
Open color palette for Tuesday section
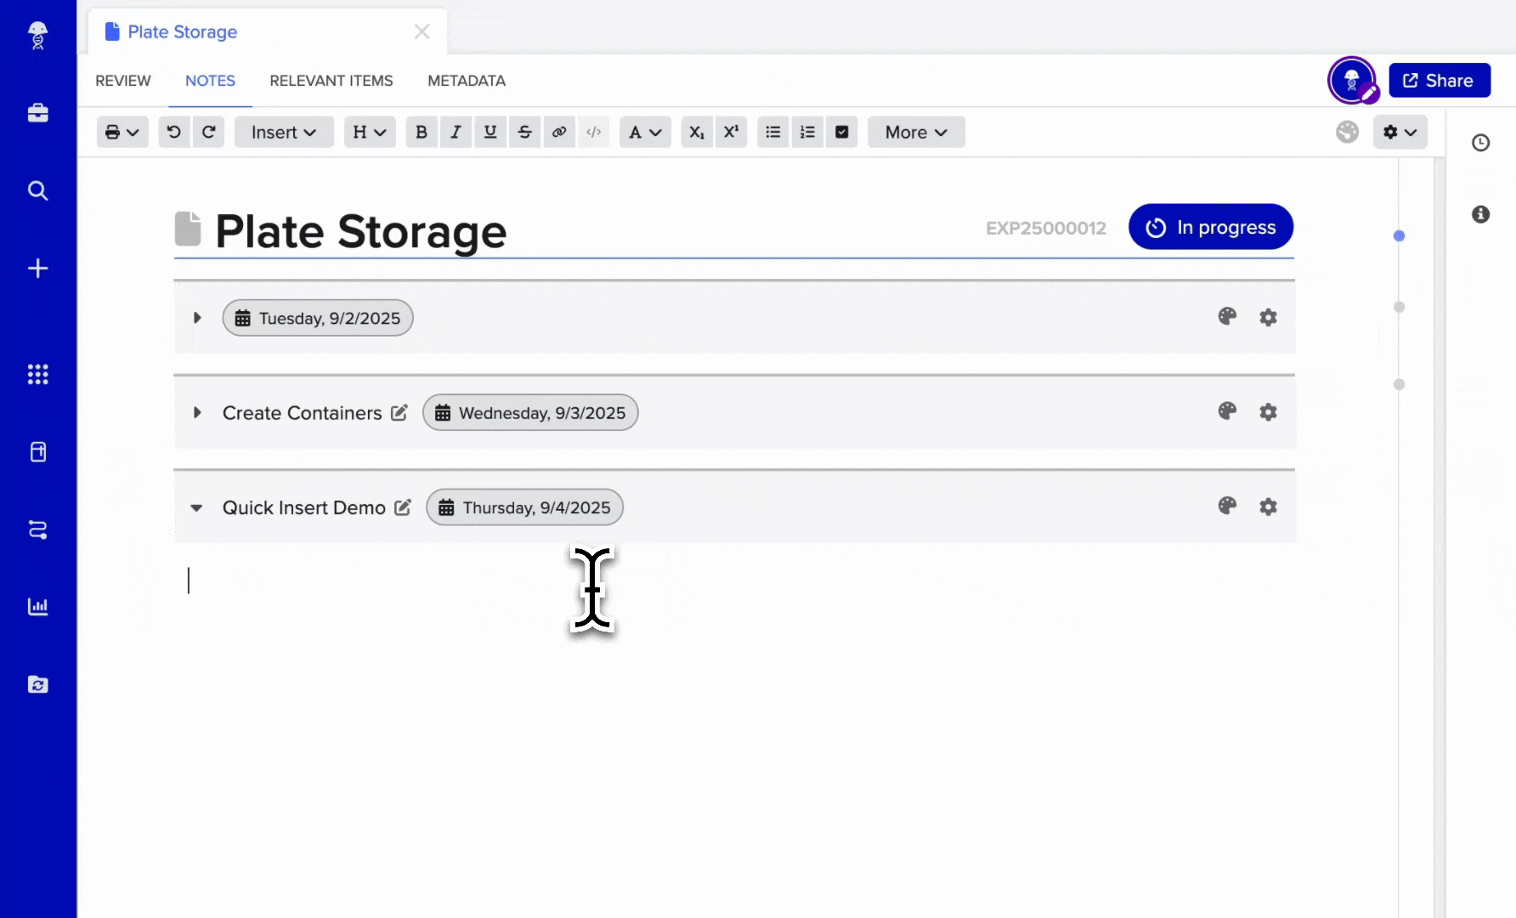coord(1226,317)
